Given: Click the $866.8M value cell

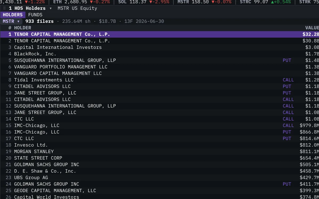Looking at the screenshot, I should 309,132.
